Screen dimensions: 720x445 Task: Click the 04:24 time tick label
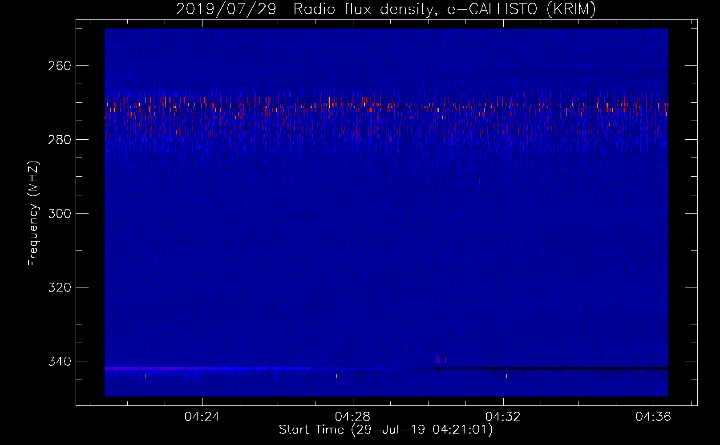click(x=202, y=417)
